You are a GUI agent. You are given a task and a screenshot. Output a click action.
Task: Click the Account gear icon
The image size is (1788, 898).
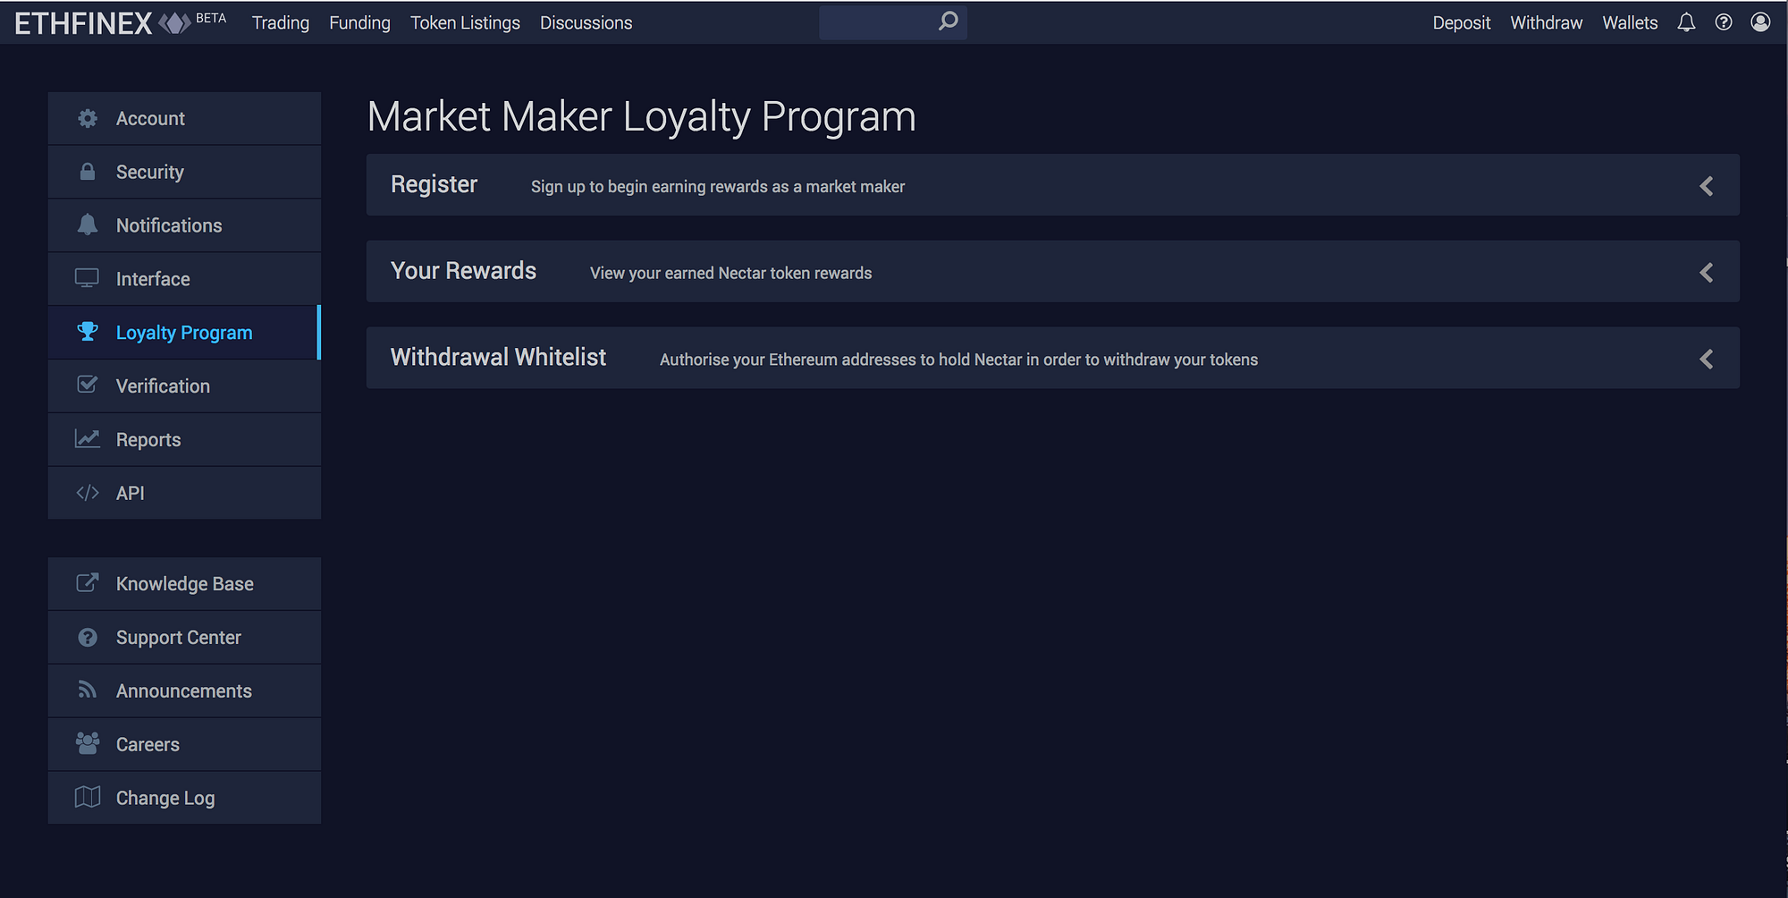coord(88,118)
